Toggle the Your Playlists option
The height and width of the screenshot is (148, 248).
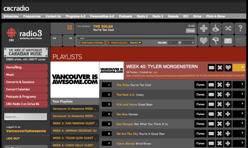[x=117, y=43]
